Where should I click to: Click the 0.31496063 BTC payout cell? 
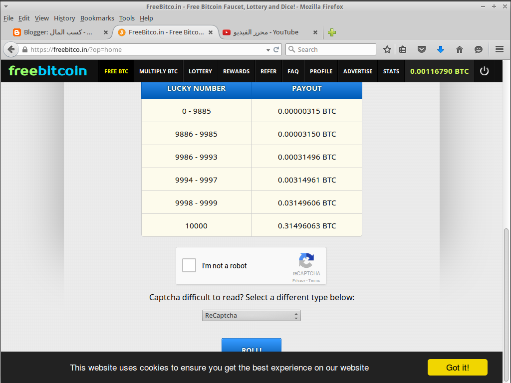click(x=307, y=226)
